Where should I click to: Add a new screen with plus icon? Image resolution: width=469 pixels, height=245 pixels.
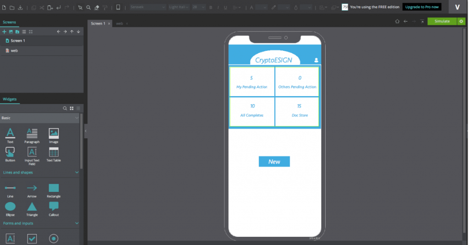4,32
